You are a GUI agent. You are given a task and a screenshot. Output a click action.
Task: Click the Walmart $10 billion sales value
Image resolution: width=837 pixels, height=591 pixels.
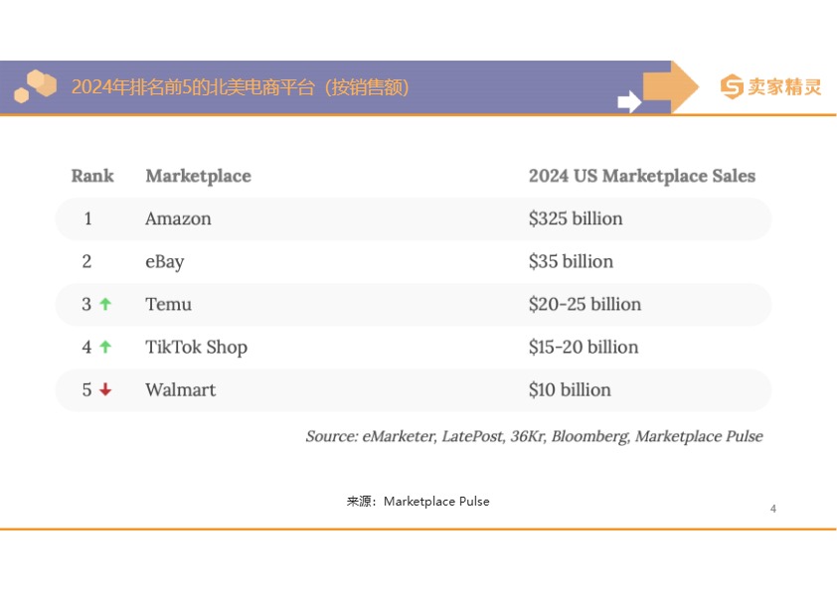(x=570, y=390)
